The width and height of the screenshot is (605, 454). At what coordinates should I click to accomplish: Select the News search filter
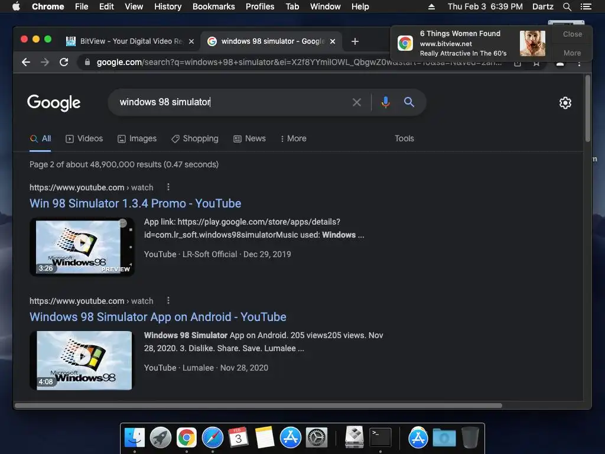click(250, 138)
